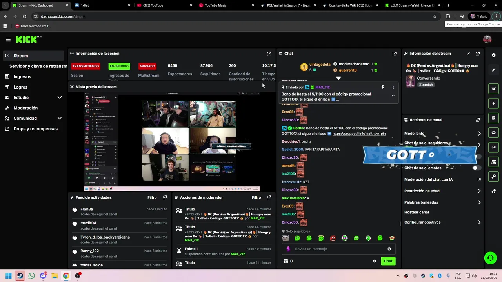Open the cropped.link/matthew_pin chat link
This screenshot has height=282, width=502.
[359, 134]
